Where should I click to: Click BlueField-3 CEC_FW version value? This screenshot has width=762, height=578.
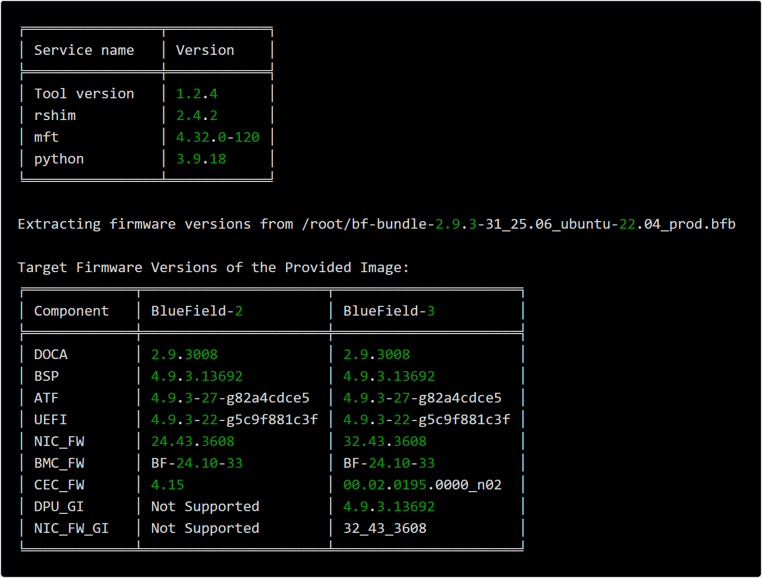[x=422, y=485]
